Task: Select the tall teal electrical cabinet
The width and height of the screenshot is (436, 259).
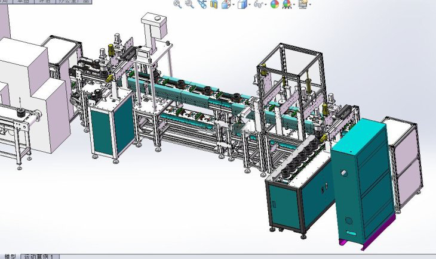Action: 361,179
